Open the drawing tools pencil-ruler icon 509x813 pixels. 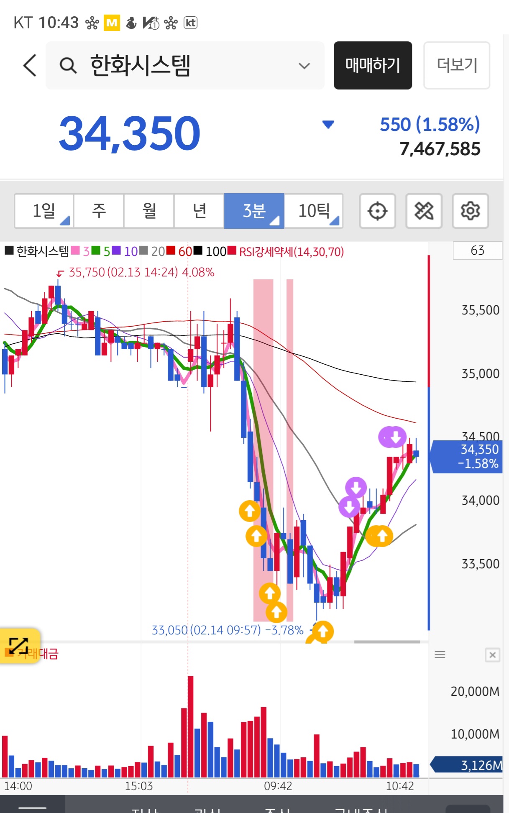pyautogui.click(x=424, y=211)
